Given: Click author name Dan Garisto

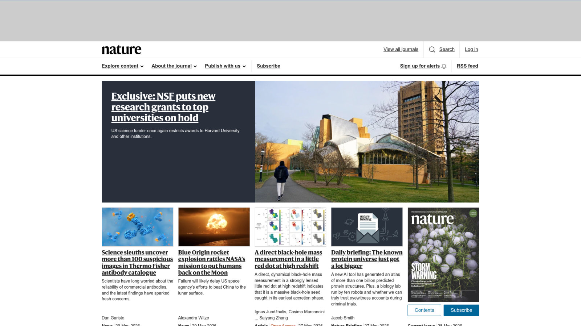Looking at the screenshot, I should point(113,318).
